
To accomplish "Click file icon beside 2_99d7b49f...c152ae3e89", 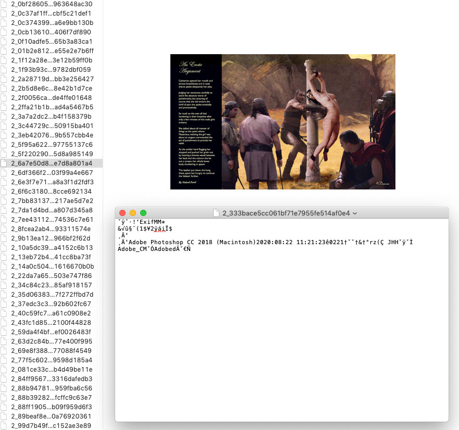I will tap(5, 426).
